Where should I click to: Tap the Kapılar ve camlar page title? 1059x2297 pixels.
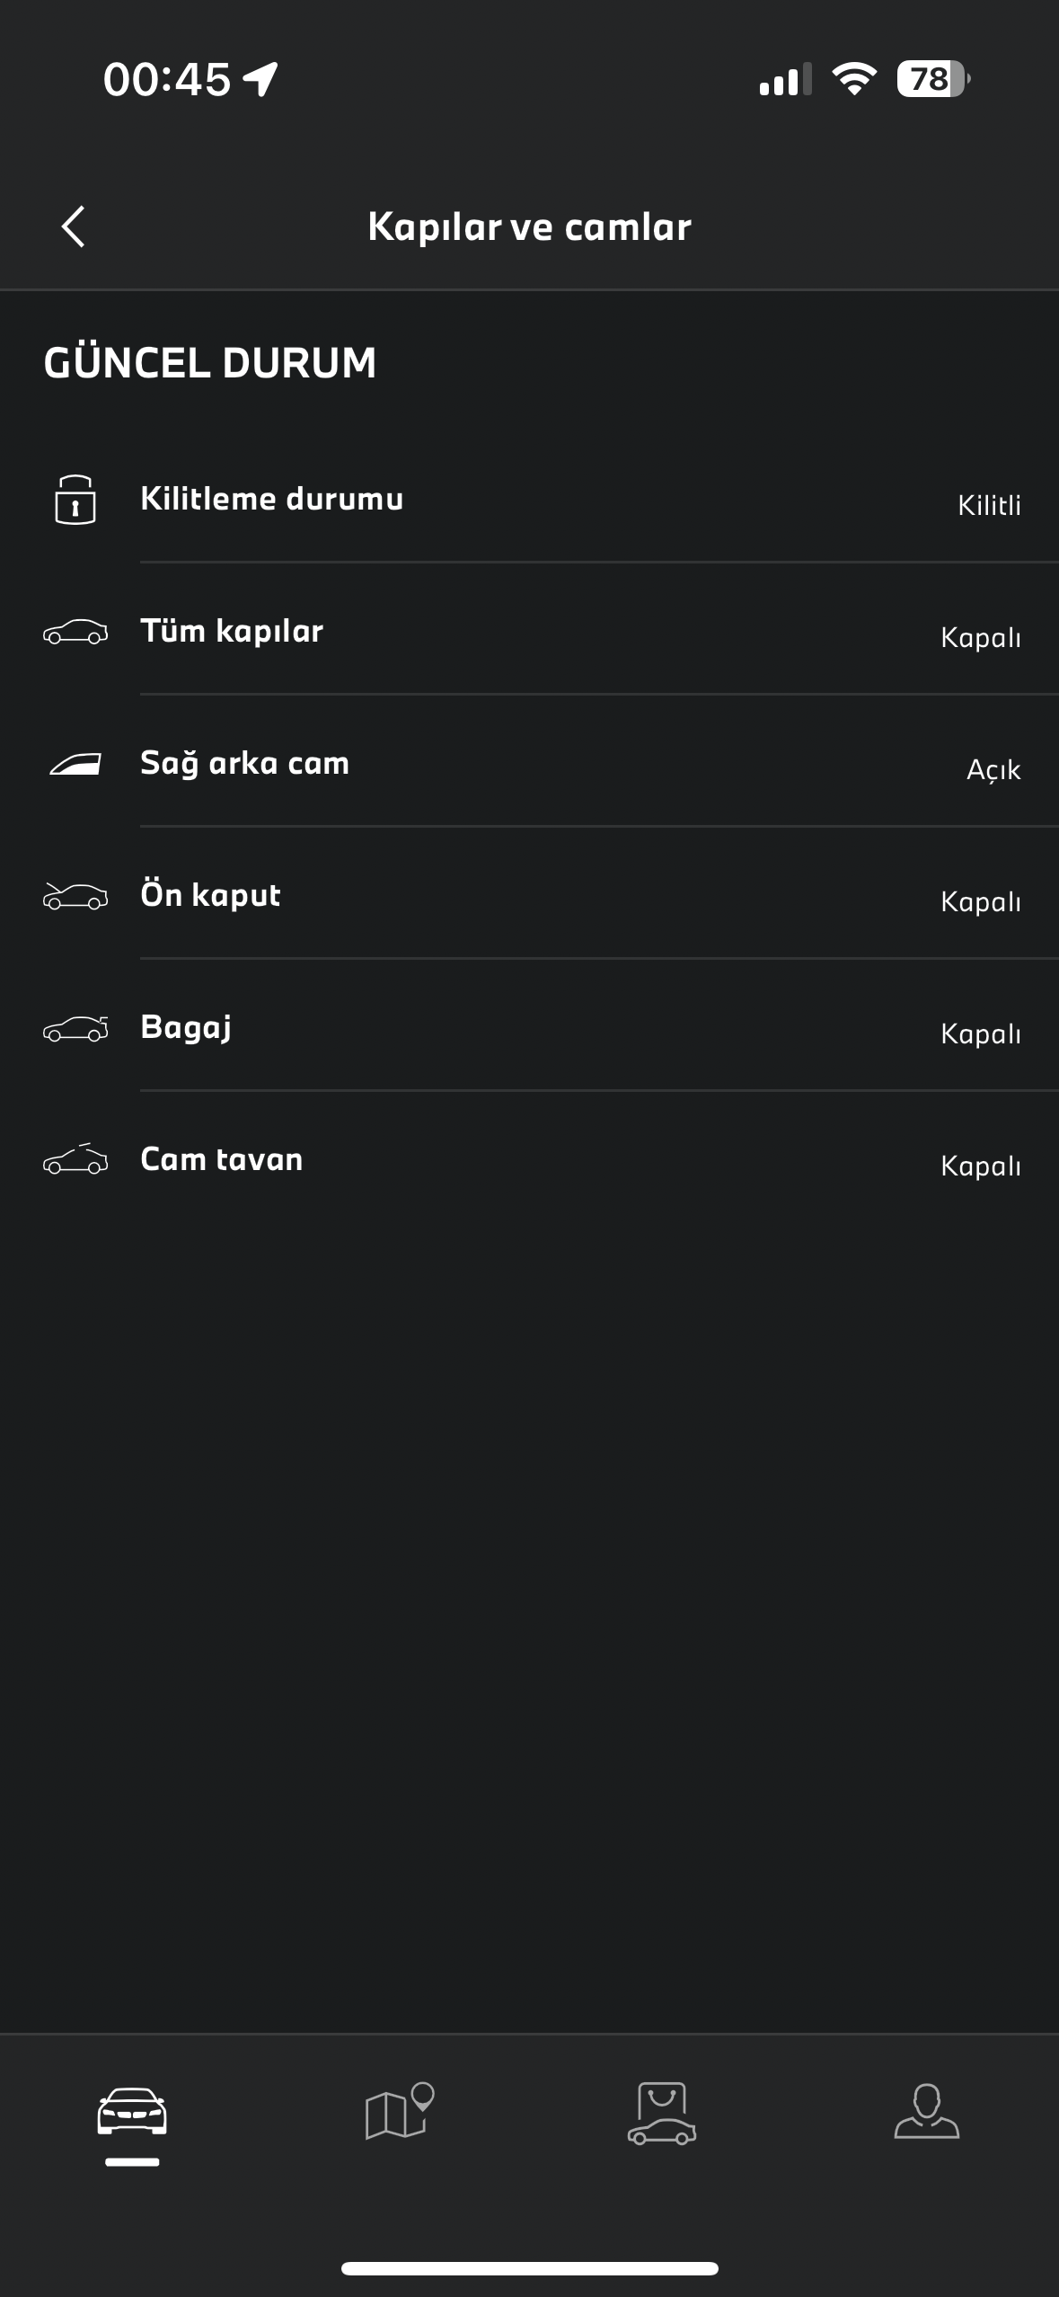pos(529,226)
